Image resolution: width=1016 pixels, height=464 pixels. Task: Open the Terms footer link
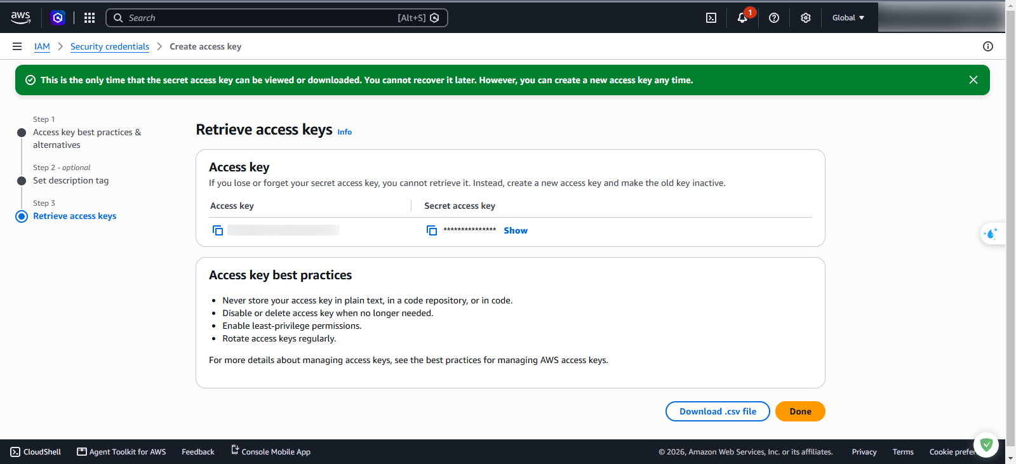[903, 452]
